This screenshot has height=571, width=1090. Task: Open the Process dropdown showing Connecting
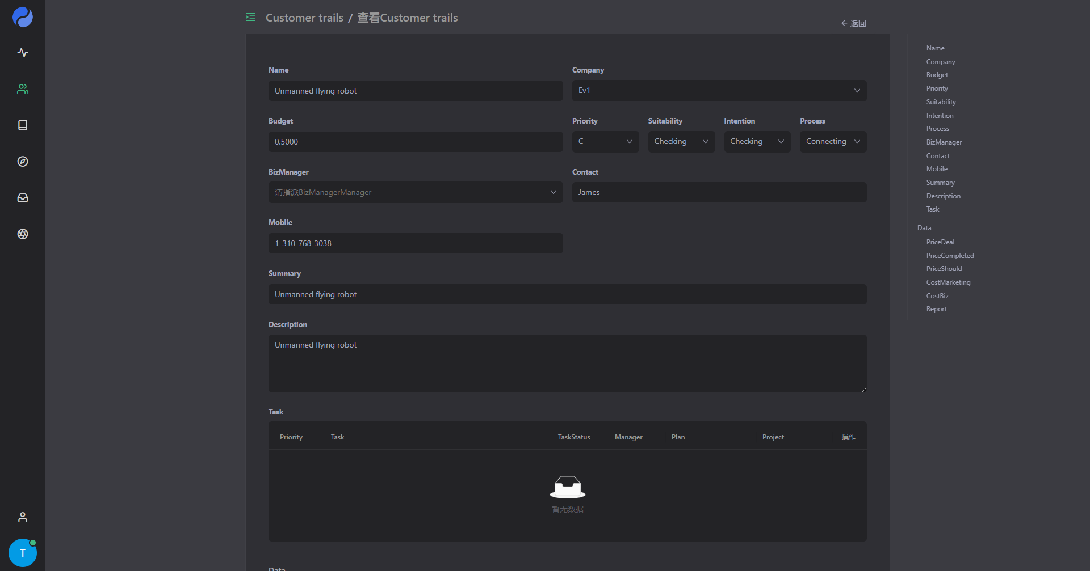point(832,142)
